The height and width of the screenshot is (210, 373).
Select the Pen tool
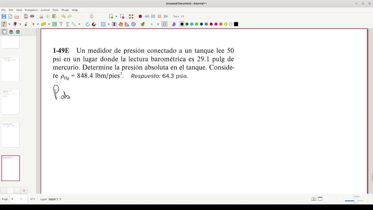pos(4,24)
